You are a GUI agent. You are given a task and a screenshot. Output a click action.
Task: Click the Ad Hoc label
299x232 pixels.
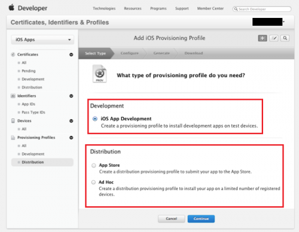point(106,182)
